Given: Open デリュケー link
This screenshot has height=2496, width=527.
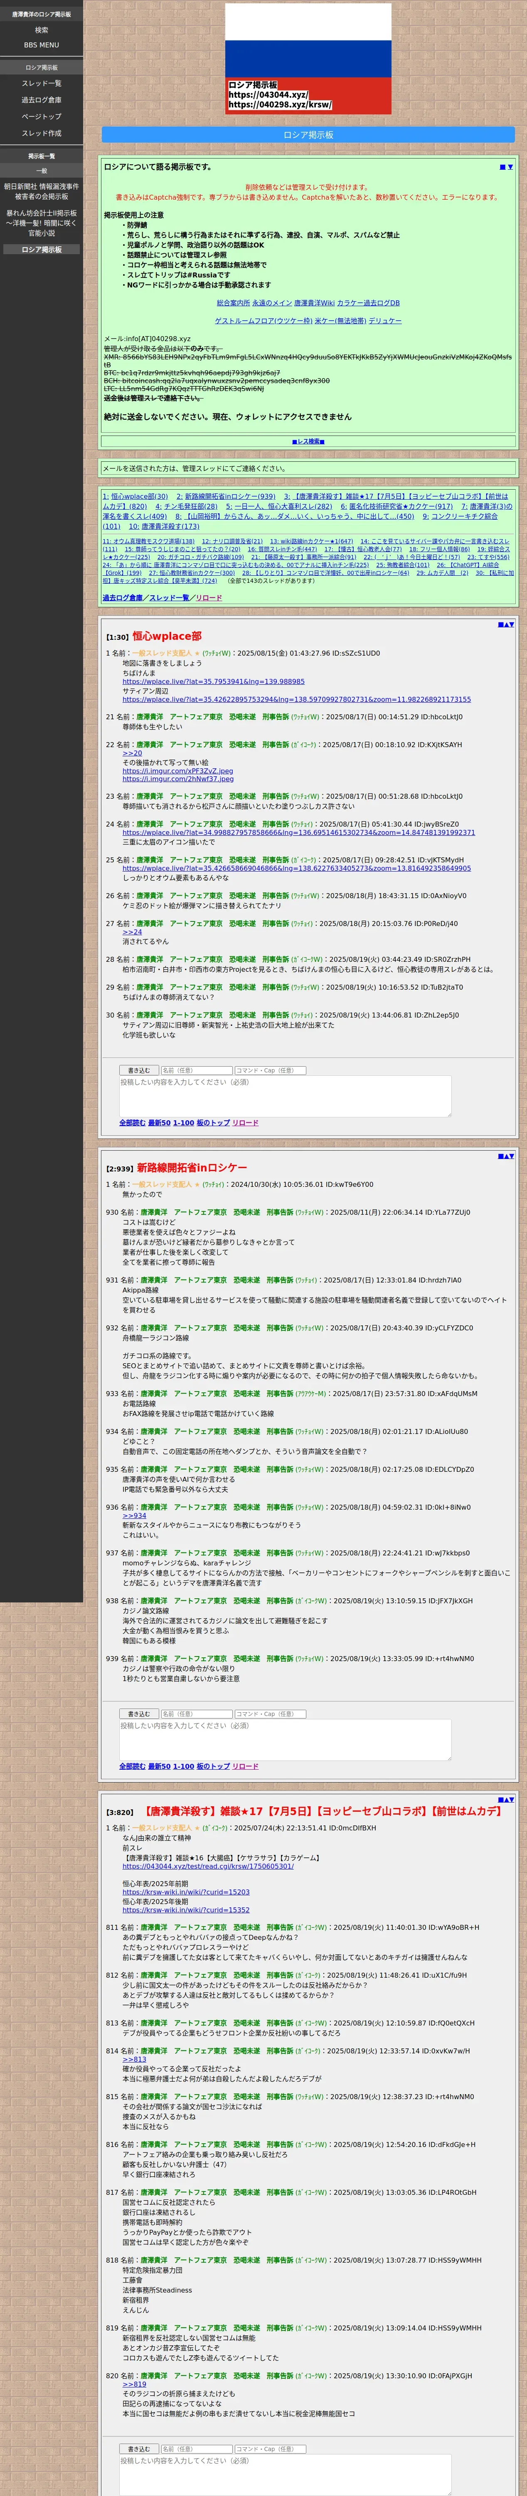Looking at the screenshot, I should point(384,321).
